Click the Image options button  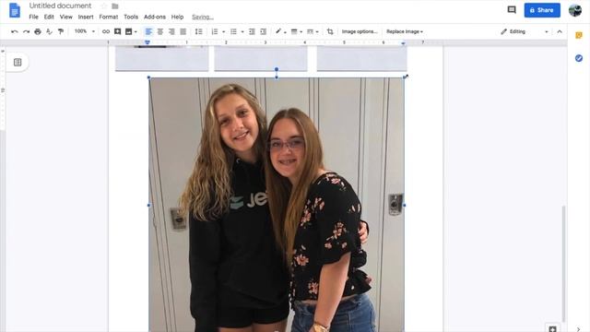(360, 31)
